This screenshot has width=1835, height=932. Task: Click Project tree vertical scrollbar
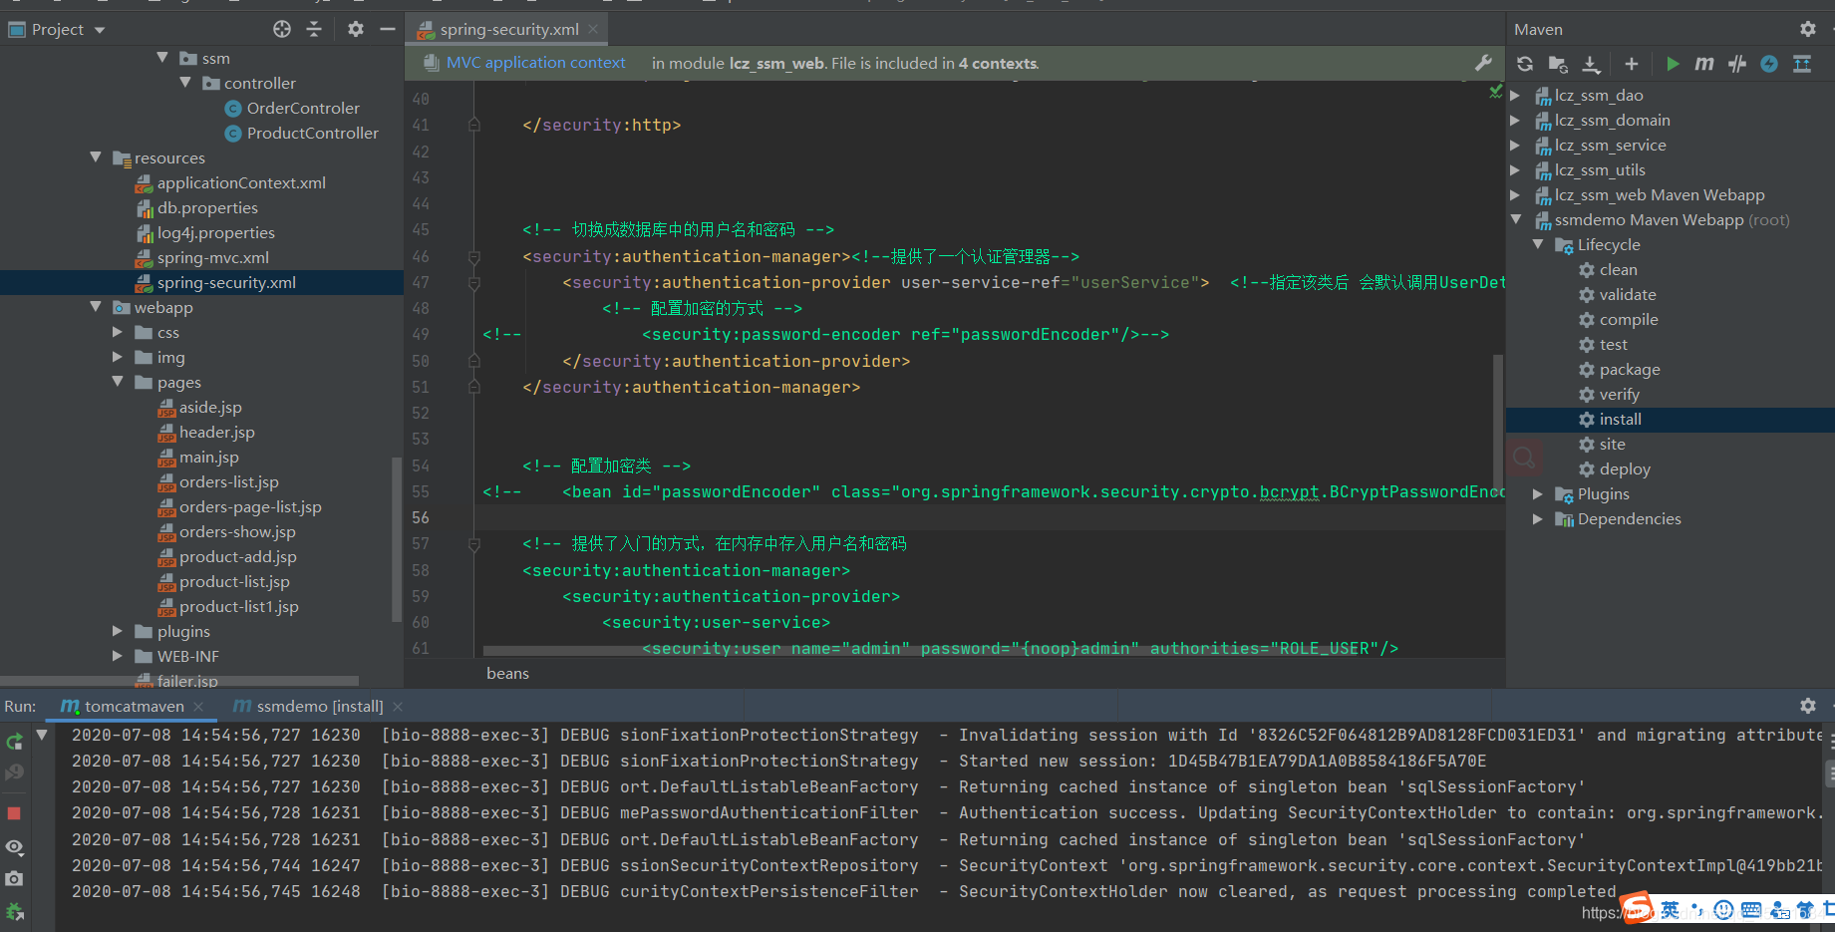(x=397, y=538)
